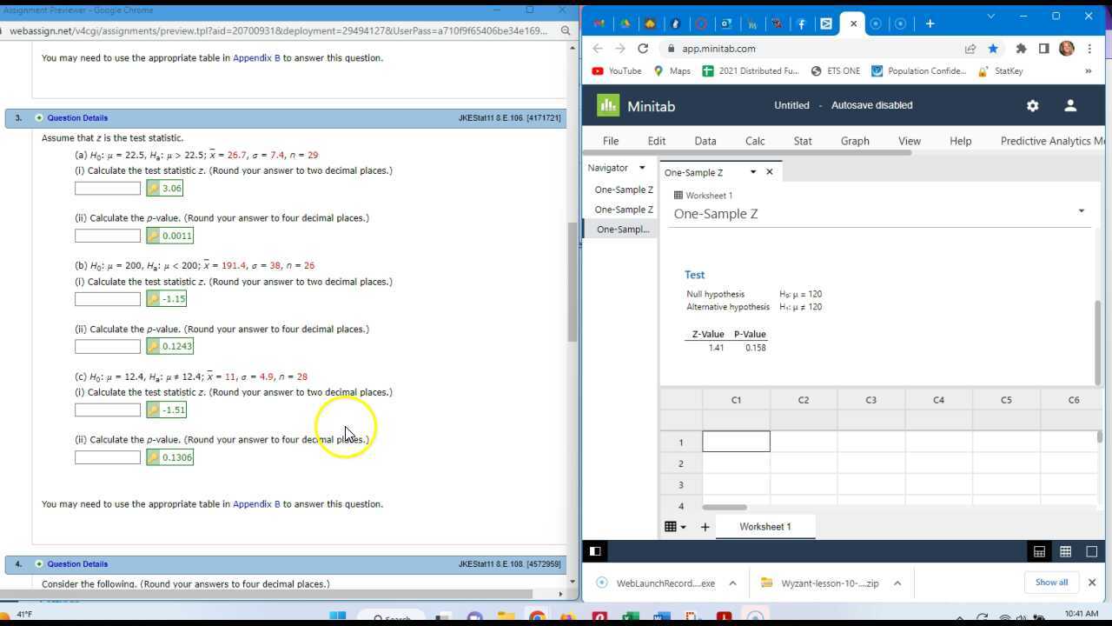Open the Minitab account profile icon
The width and height of the screenshot is (1112, 626).
(x=1070, y=105)
